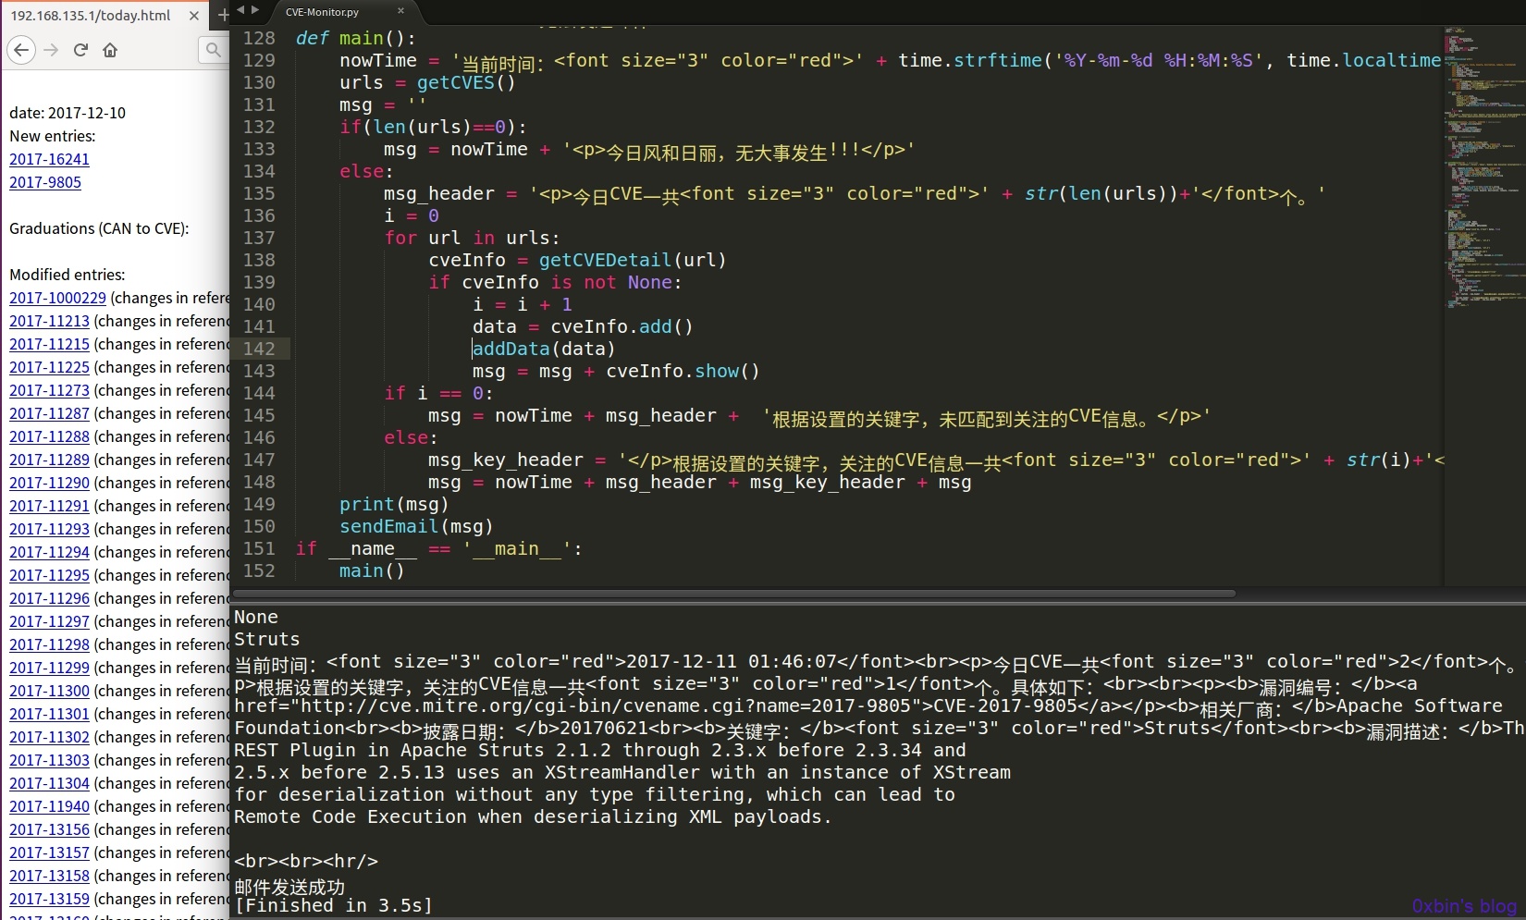
Task: Click the browser forward arrow button
Action: point(51,50)
